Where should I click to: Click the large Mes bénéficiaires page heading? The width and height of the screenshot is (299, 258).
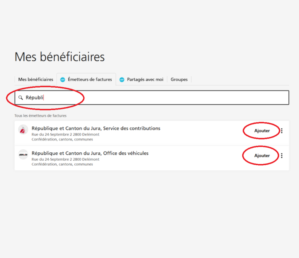pyautogui.click(x=60, y=57)
